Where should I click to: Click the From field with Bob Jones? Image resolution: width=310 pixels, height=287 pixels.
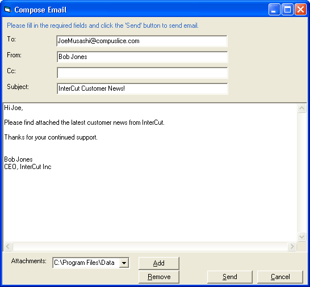142,57
